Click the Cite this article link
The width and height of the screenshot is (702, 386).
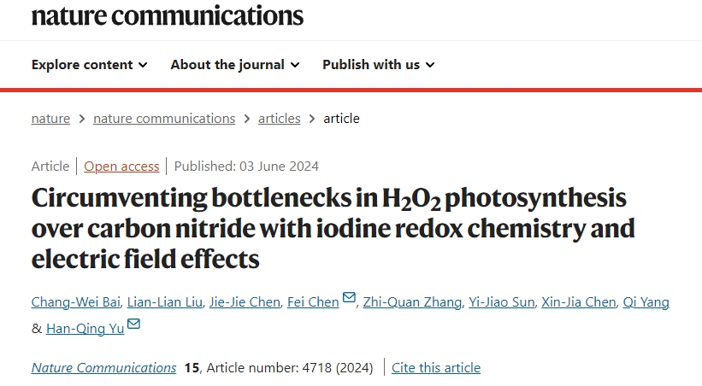(436, 368)
